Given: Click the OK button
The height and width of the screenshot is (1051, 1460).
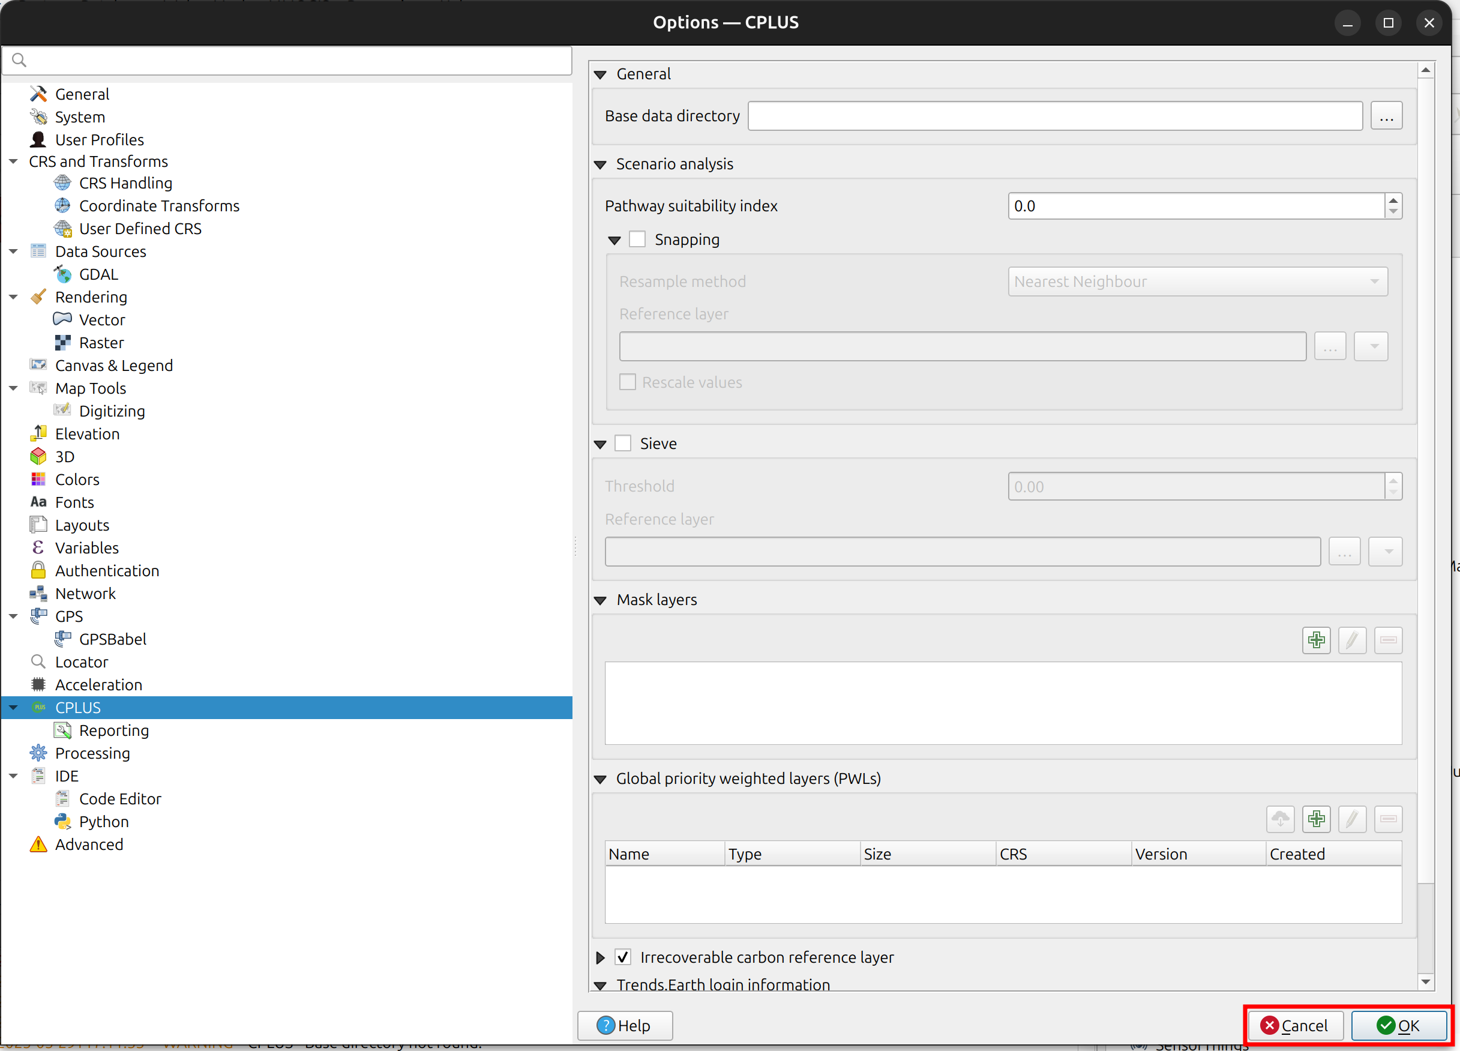Looking at the screenshot, I should tap(1398, 1025).
